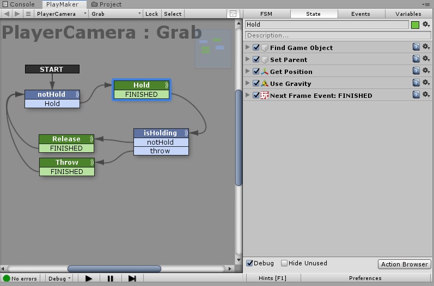Open the Grab FSM dropdown
Image resolution: width=434 pixels, height=286 pixels.
coord(115,14)
